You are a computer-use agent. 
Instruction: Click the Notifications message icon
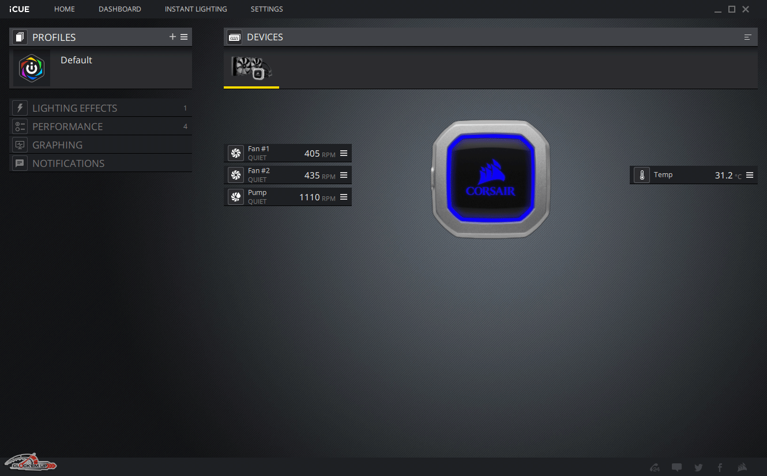pyautogui.click(x=20, y=163)
